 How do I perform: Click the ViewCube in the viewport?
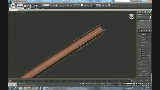click(x=131, y=16)
